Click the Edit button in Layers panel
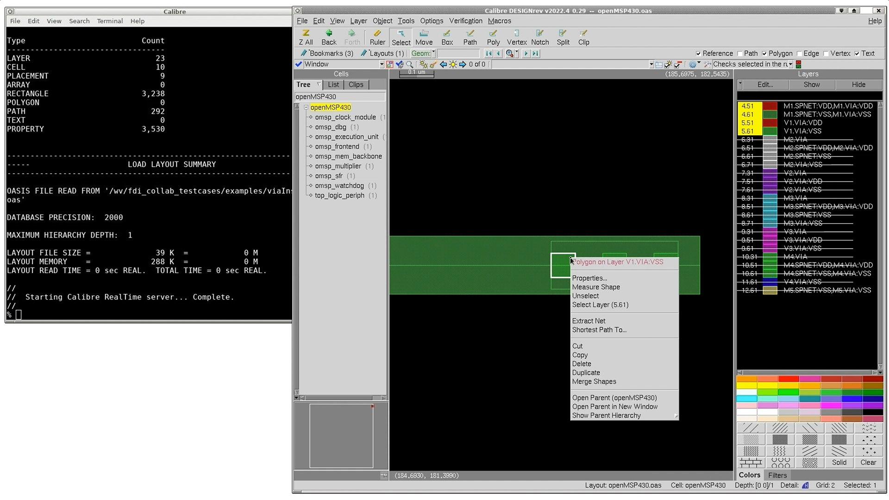Screen dimensions: 889x500 (x=764, y=84)
